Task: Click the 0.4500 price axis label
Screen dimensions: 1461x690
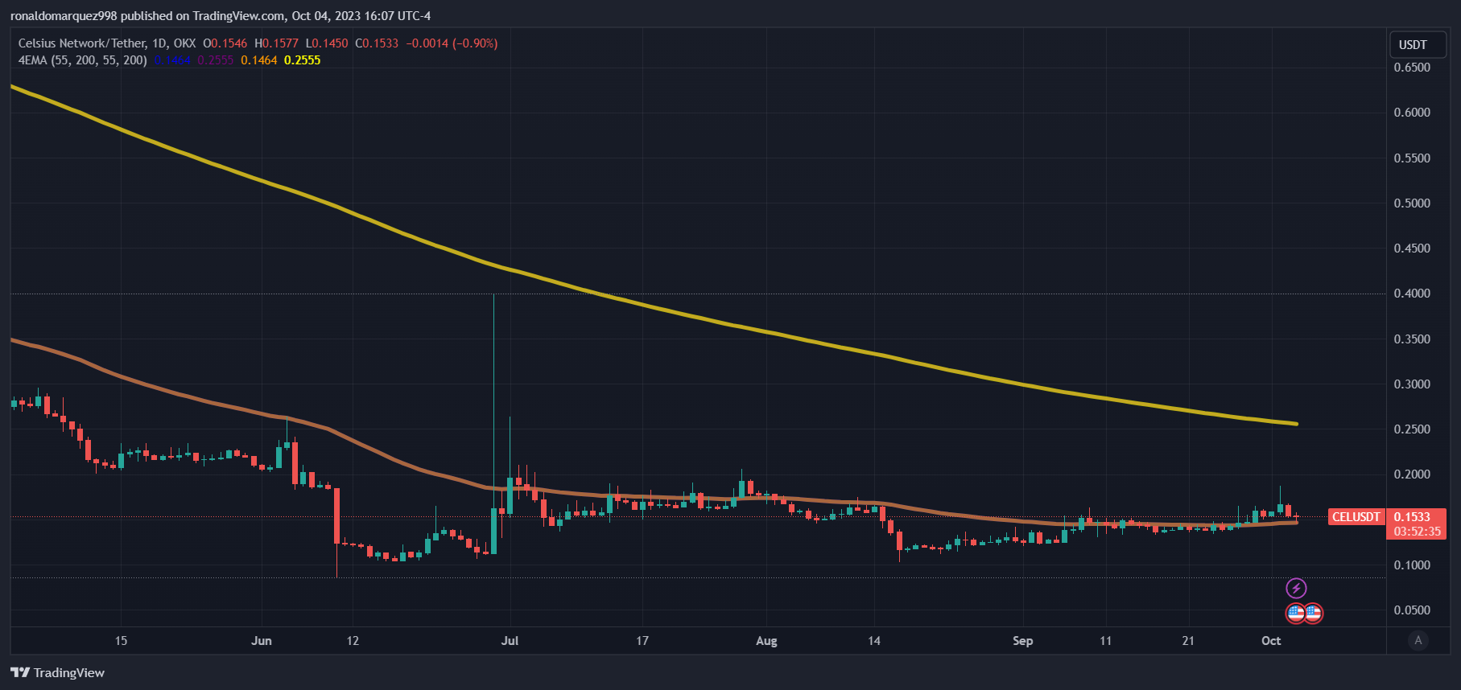Action: [x=1413, y=248]
